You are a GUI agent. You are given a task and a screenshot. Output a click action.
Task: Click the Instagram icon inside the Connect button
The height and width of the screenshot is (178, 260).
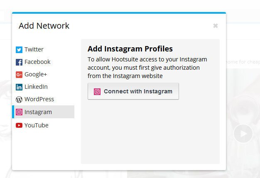coord(97,92)
